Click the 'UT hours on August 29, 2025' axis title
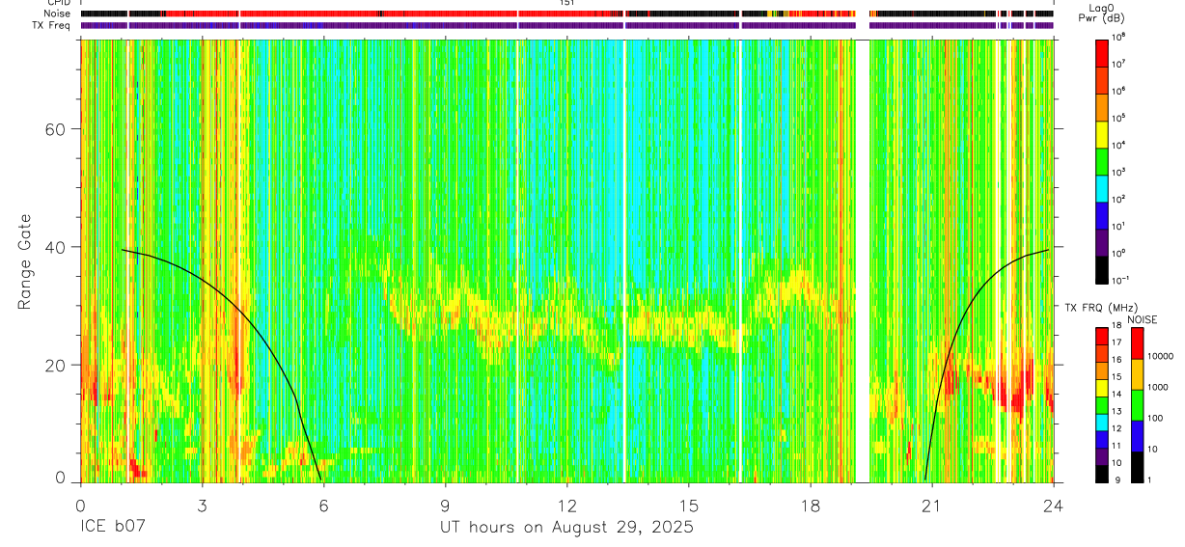The height and width of the screenshot is (547, 1185). pyautogui.click(x=566, y=528)
